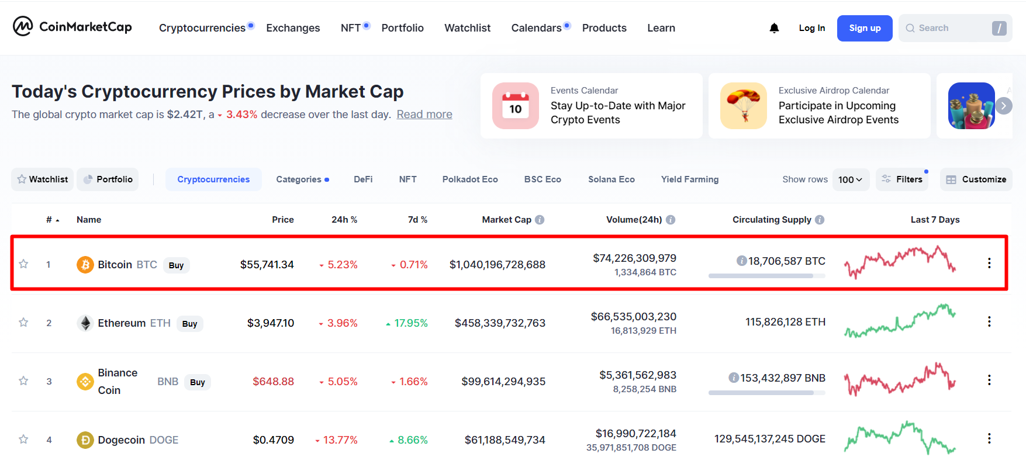Viewport: 1026px width, 467px height.
Task: Go to Watchlist in the top nav
Action: 467,28
